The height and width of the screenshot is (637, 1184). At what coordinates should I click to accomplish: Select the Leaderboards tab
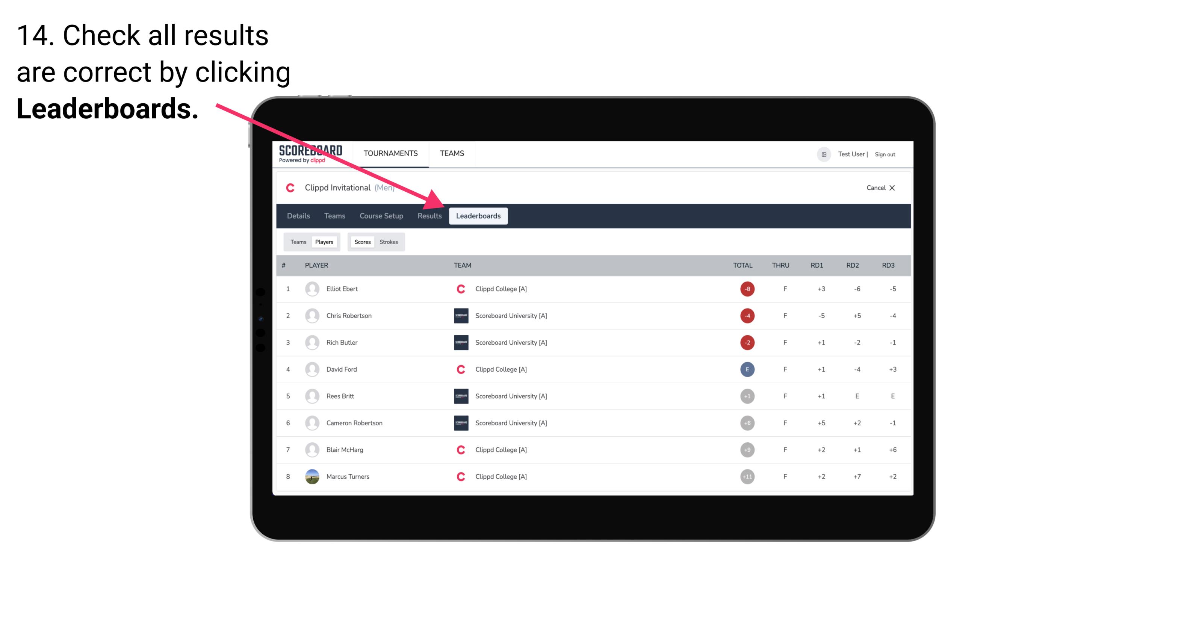pos(478,216)
